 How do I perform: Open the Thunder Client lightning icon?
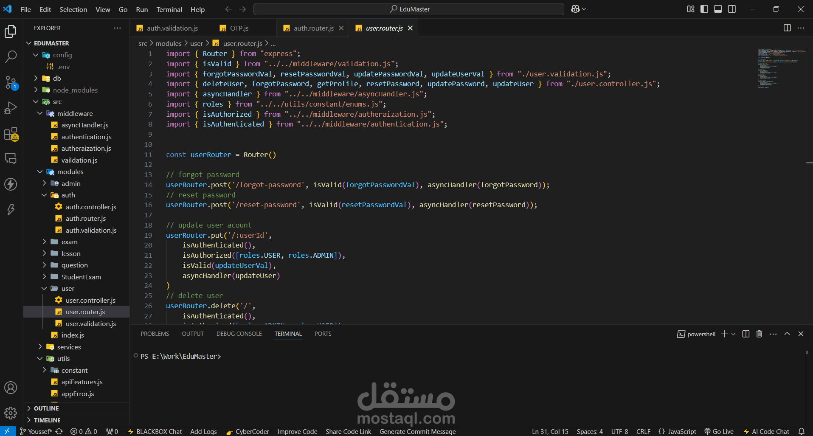(x=11, y=184)
